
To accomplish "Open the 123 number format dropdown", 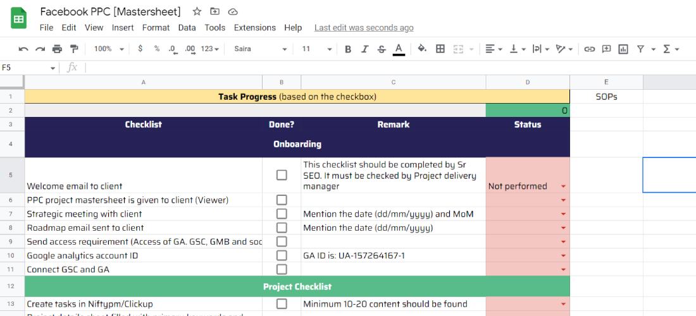I will pyautogui.click(x=210, y=49).
